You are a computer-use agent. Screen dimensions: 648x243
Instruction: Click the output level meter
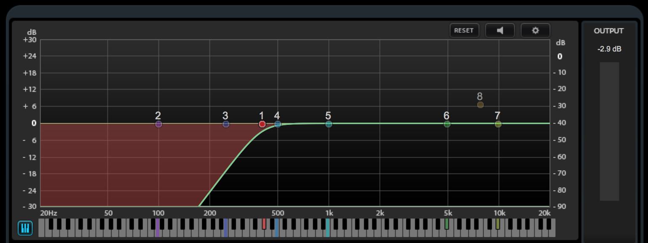[609, 132]
